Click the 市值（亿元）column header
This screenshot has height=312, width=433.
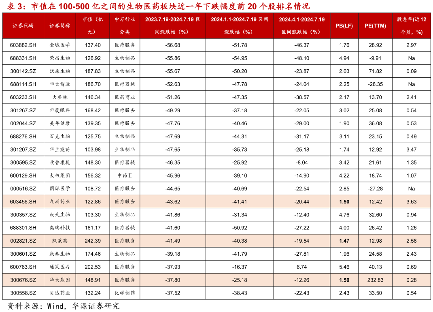coord(93,26)
